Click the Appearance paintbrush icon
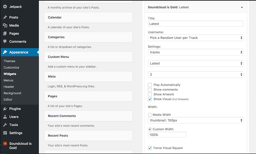The width and height of the screenshot is (256, 154). 5,52
